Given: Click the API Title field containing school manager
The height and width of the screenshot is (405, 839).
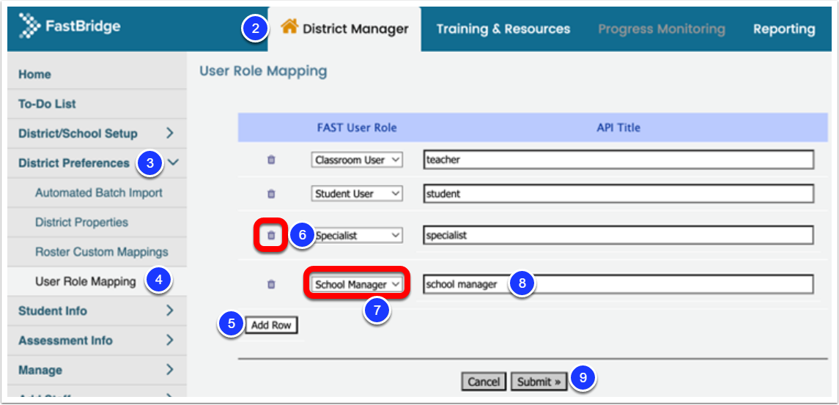Looking at the screenshot, I should point(618,285).
